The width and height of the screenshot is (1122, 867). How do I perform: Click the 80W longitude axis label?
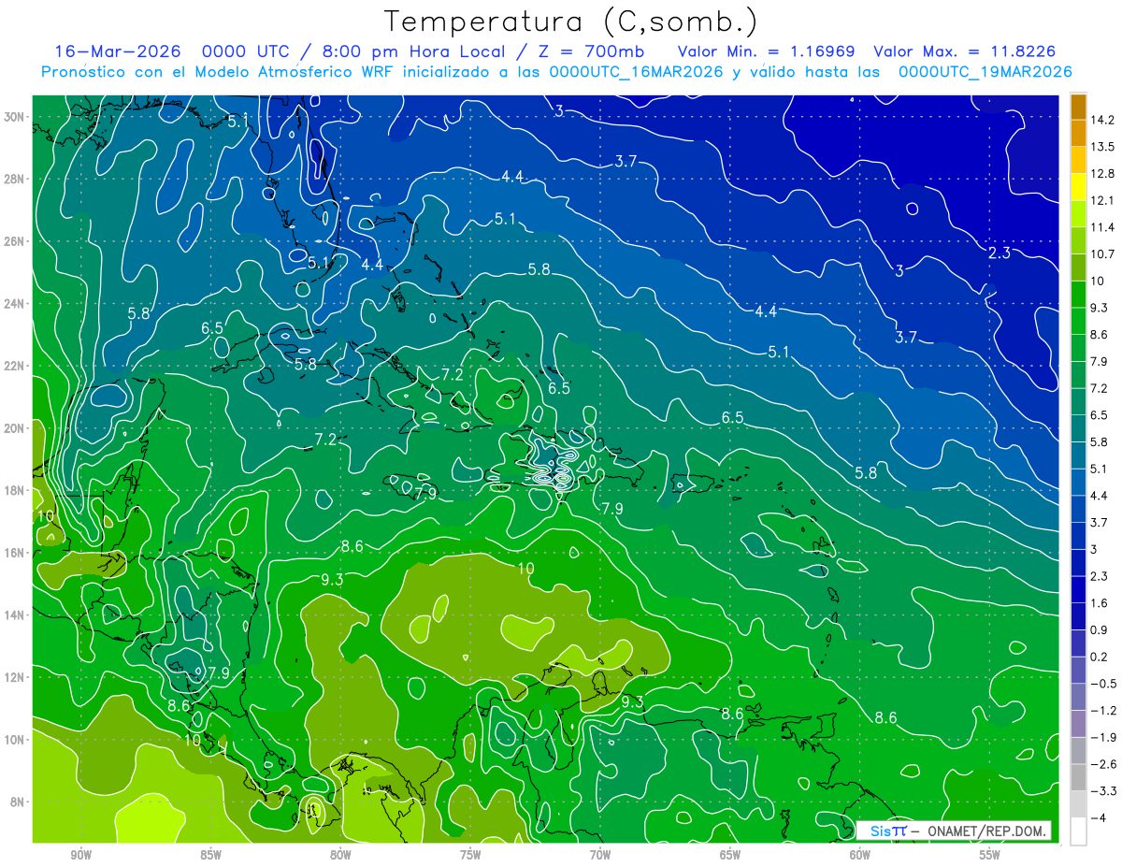pyautogui.click(x=340, y=855)
